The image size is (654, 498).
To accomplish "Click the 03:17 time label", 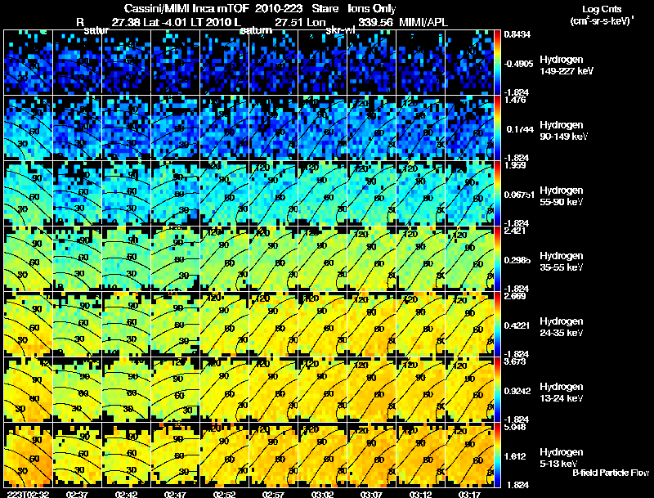I will pos(469,494).
